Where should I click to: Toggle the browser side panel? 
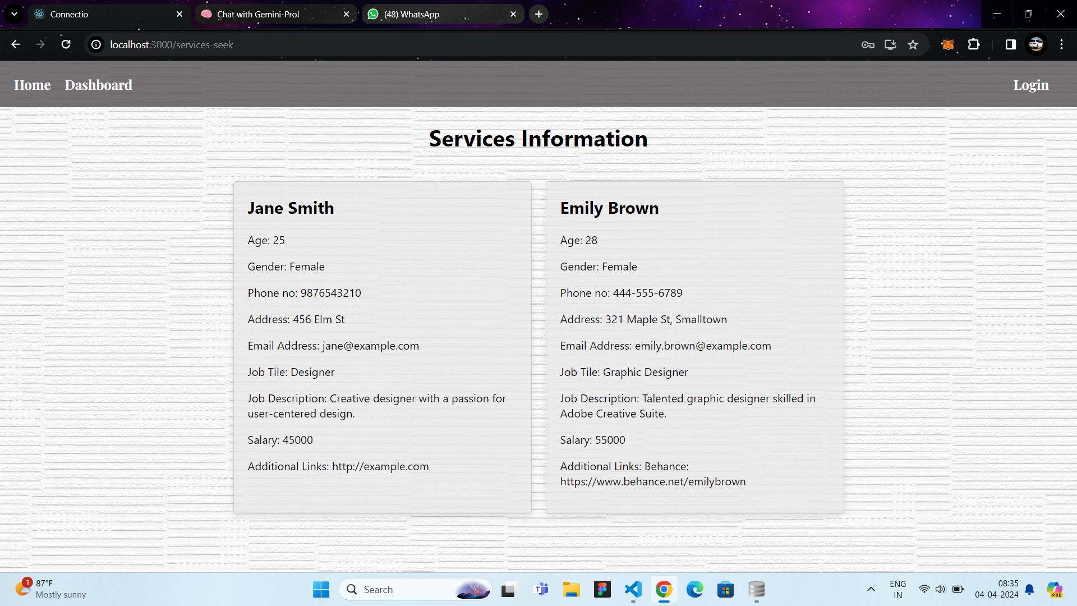coord(1010,44)
